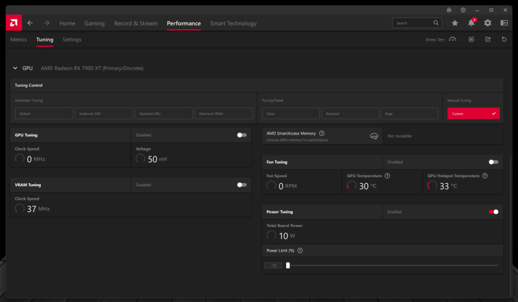Open help question mark in title bar
This screenshot has width=518, height=302.
pyautogui.click(x=463, y=10)
